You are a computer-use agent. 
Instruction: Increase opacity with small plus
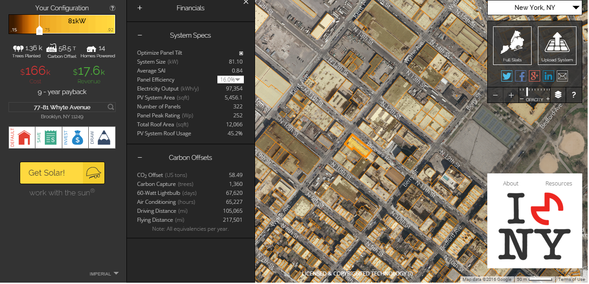pos(548,99)
